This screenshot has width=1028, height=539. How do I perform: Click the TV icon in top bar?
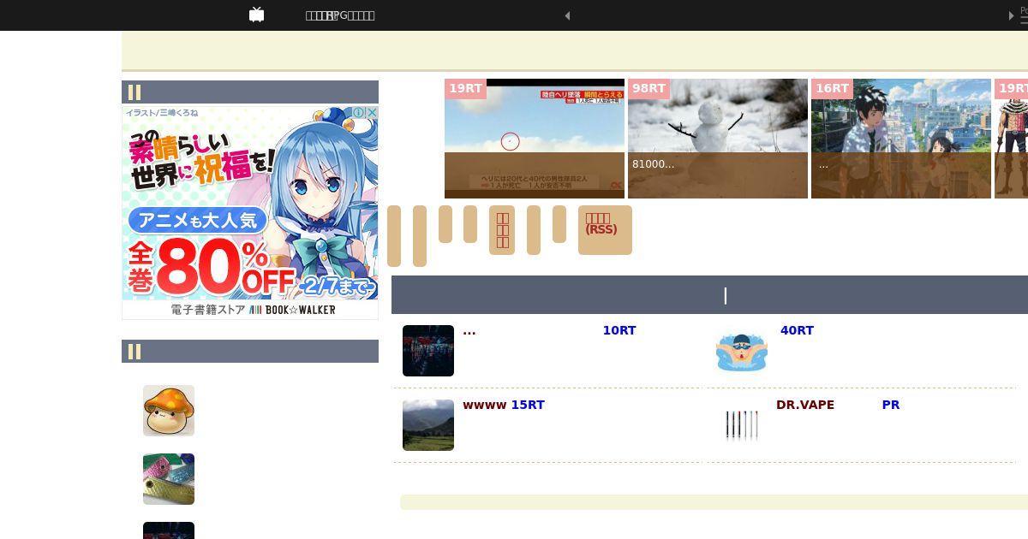(x=256, y=15)
